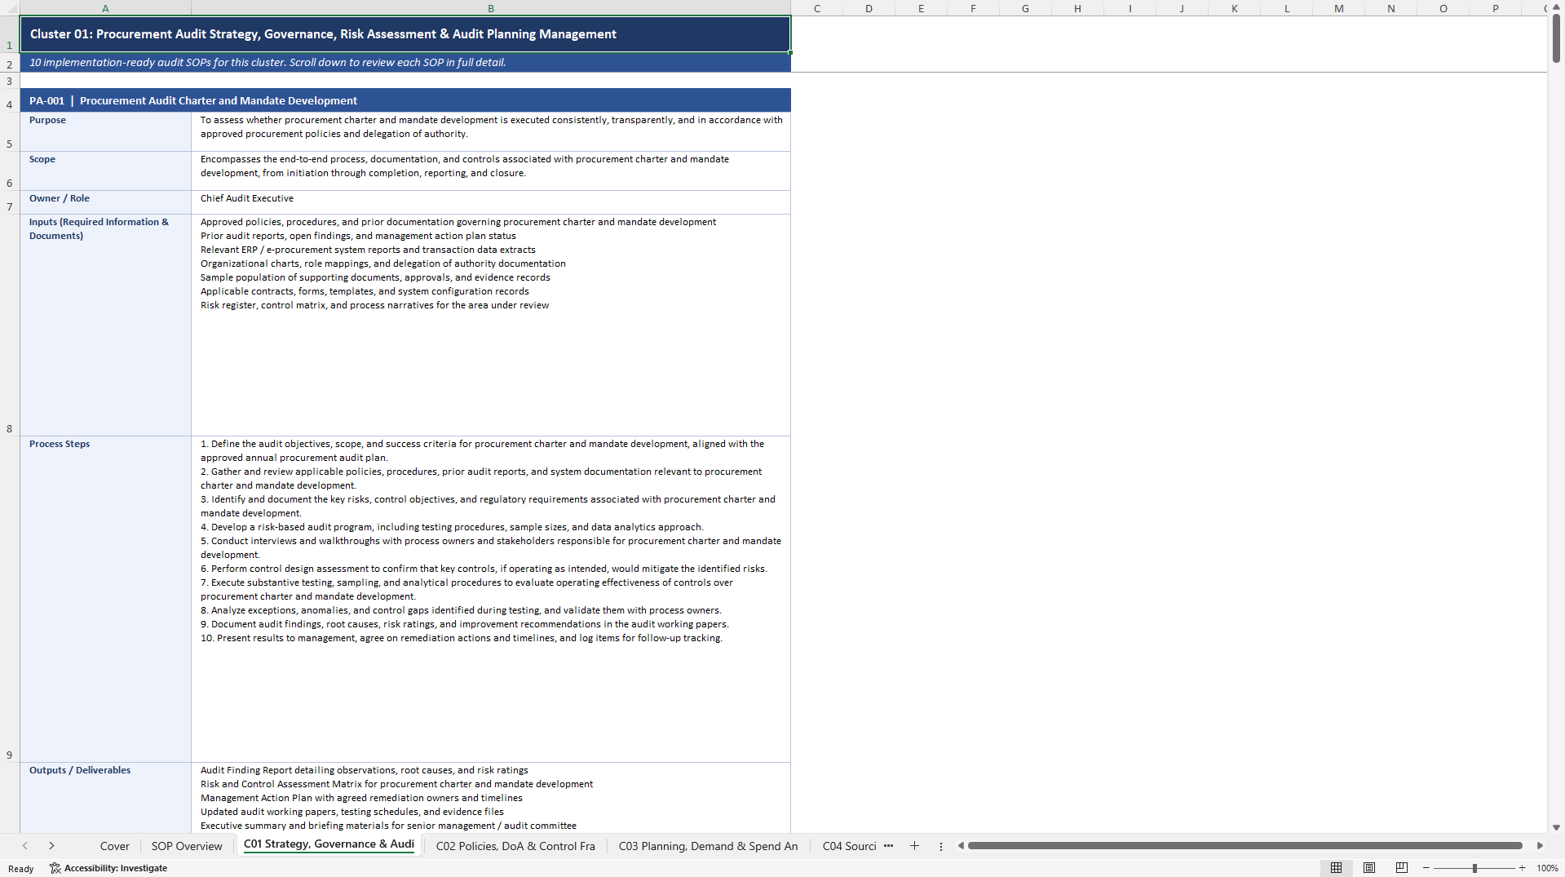
Task: Select the Cluster 01 title cell
Action: [x=405, y=34]
